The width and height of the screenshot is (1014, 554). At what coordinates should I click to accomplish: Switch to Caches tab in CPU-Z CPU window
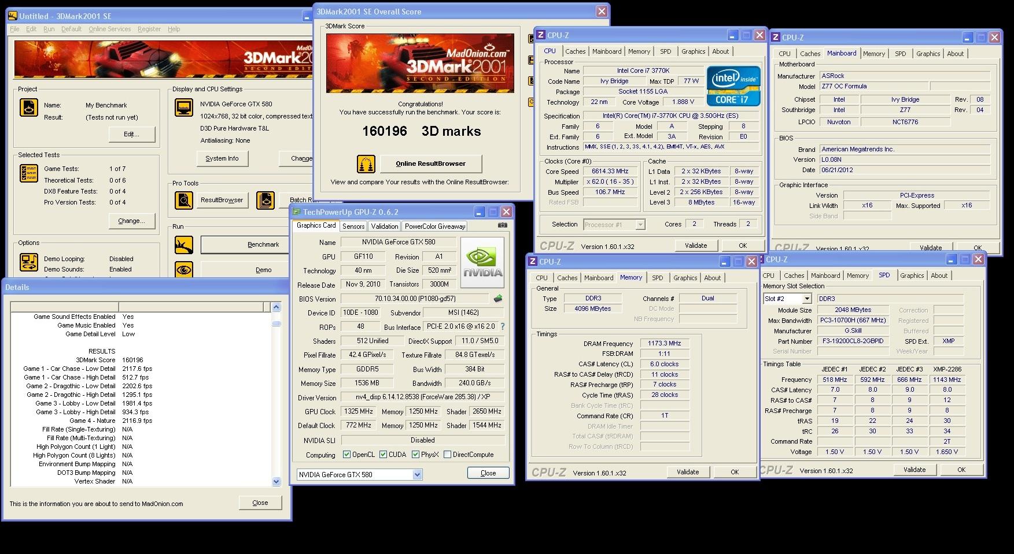(x=576, y=51)
